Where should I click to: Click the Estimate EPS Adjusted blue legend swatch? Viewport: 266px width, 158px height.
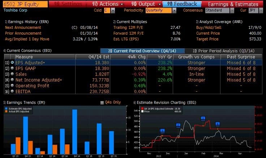point(6,109)
